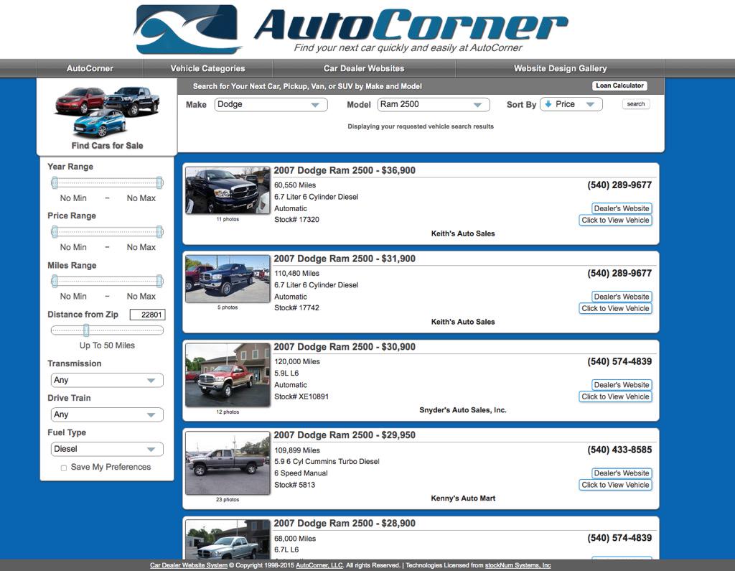The height and width of the screenshot is (571, 735).
Task: Click the zip code field containing 22801
Action: [x=148, y=314]
